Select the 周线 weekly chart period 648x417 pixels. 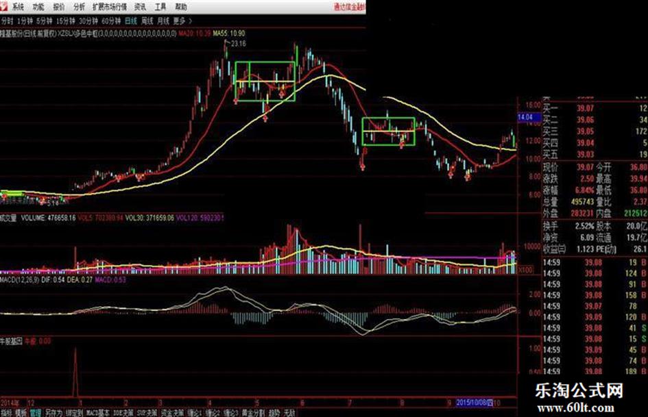[147, 21]
